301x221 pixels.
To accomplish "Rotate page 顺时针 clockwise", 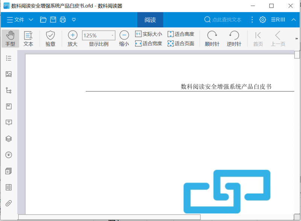I will (x=212, y=39).
